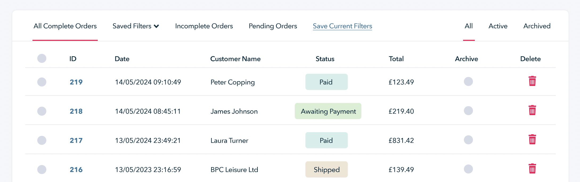This screenshot has height=182, width=580.
Task: Mark order 216 as archived
Action: click(468, 169)
